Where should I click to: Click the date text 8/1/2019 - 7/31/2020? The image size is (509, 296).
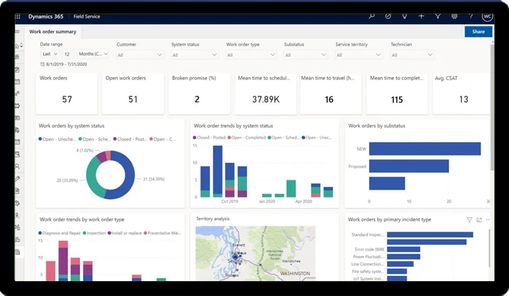(x=67, y=64)
